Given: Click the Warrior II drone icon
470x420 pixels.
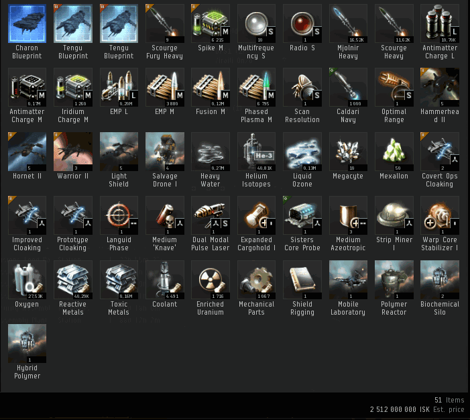Looking at the screenshot, I should click(x=73, y=152).
